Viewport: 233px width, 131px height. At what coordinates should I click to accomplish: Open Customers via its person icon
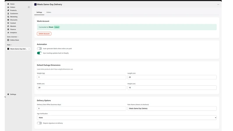8,13
